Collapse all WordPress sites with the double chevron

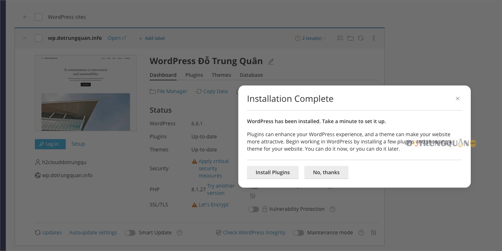25,17
